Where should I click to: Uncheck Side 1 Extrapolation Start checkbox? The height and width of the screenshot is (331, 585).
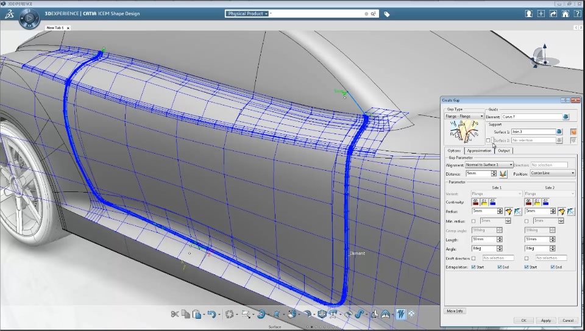[474, 267]
